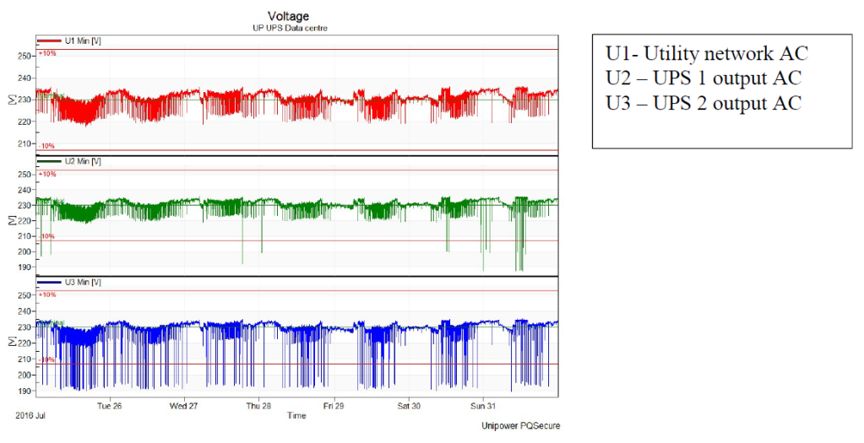
Task: Click the "Voltage" chart title
Action: pos(288,17)
